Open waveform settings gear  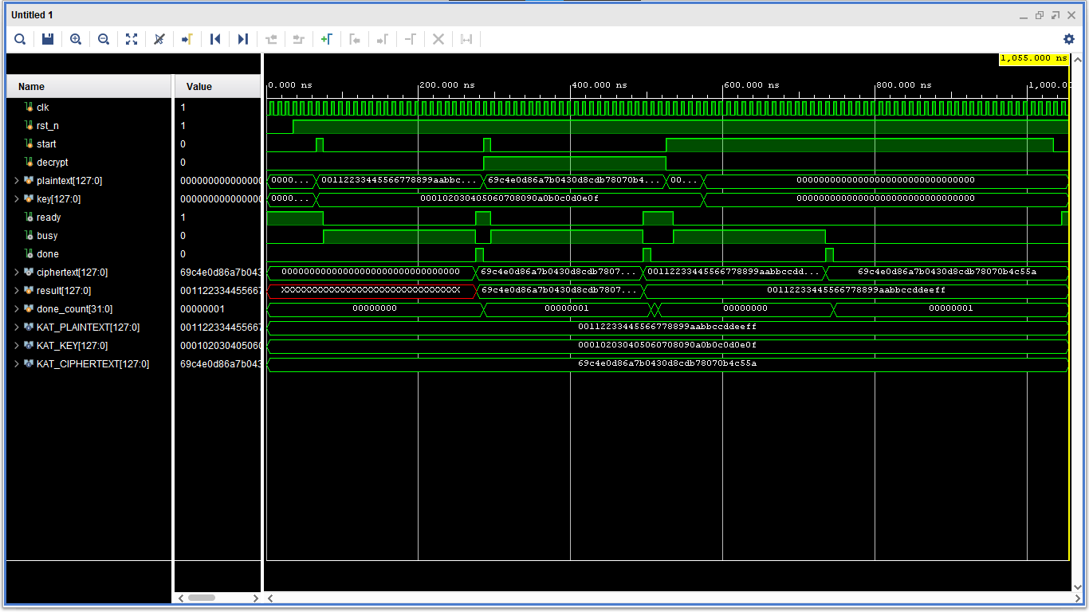click(x=1069, y=39)
